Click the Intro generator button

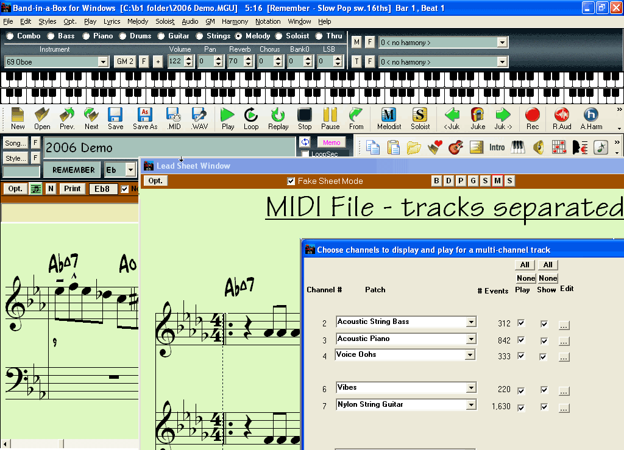pos(497,147)
